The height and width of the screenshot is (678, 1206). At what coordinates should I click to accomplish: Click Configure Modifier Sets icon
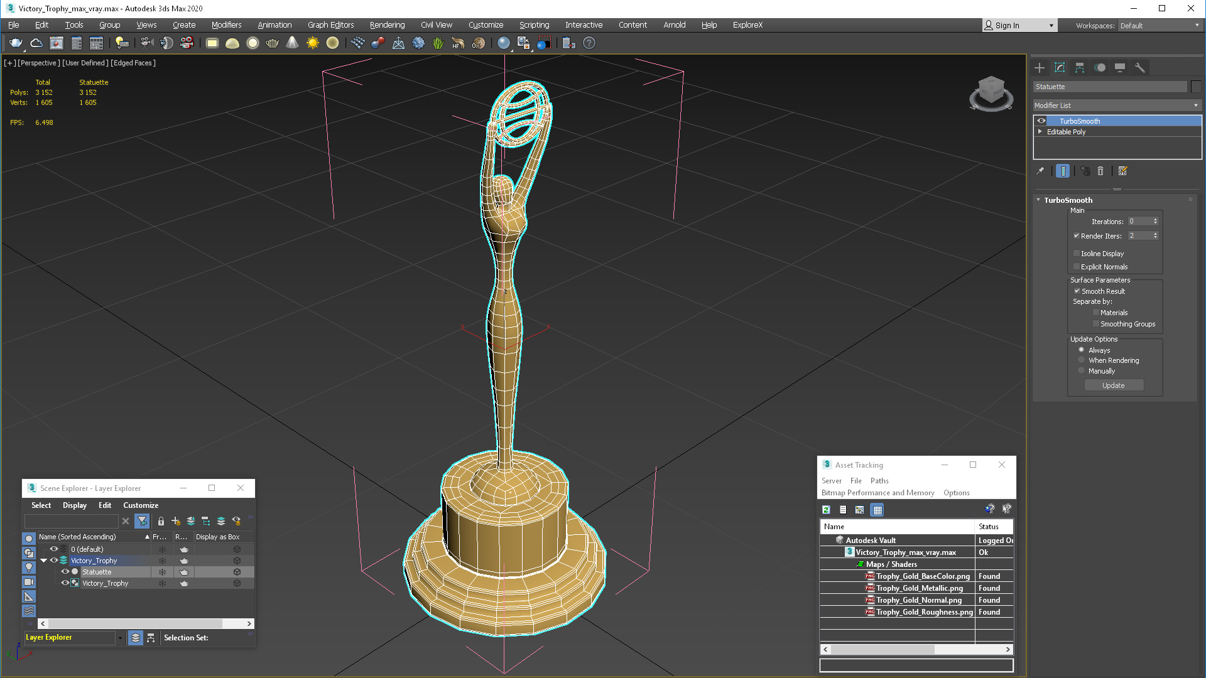[x=1123, y=171]
